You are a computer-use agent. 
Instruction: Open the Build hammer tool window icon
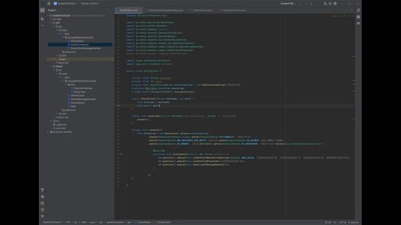[x=43, y=190]
